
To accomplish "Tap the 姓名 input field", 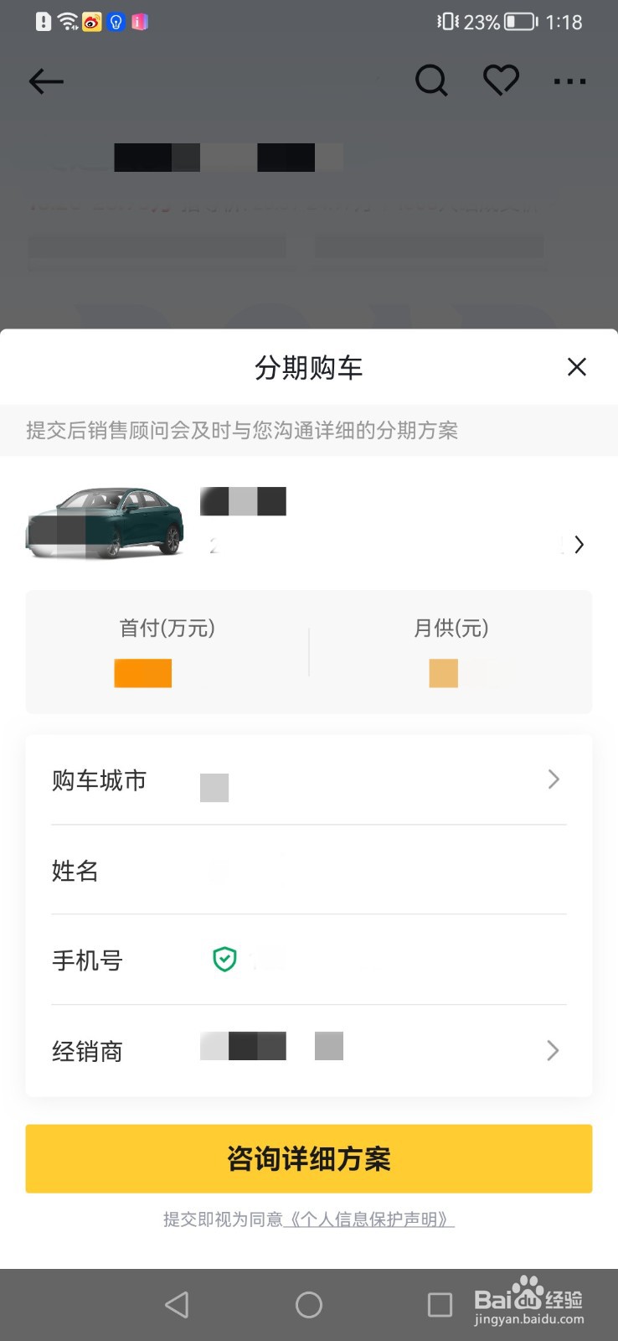I will pos(377,870).
